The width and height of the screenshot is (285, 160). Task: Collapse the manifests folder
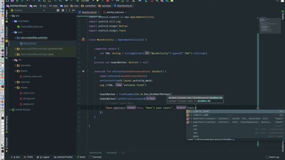coord(13,21)
